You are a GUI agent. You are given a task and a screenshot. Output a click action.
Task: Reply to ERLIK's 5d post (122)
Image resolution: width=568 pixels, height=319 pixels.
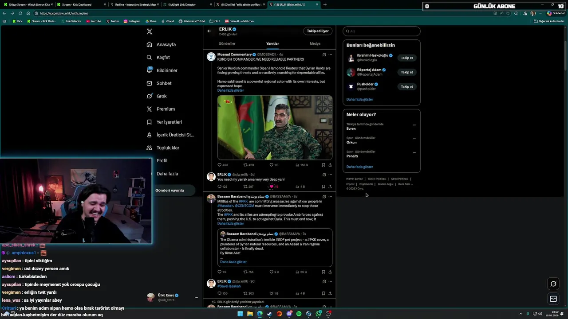(x=223, y=187)
